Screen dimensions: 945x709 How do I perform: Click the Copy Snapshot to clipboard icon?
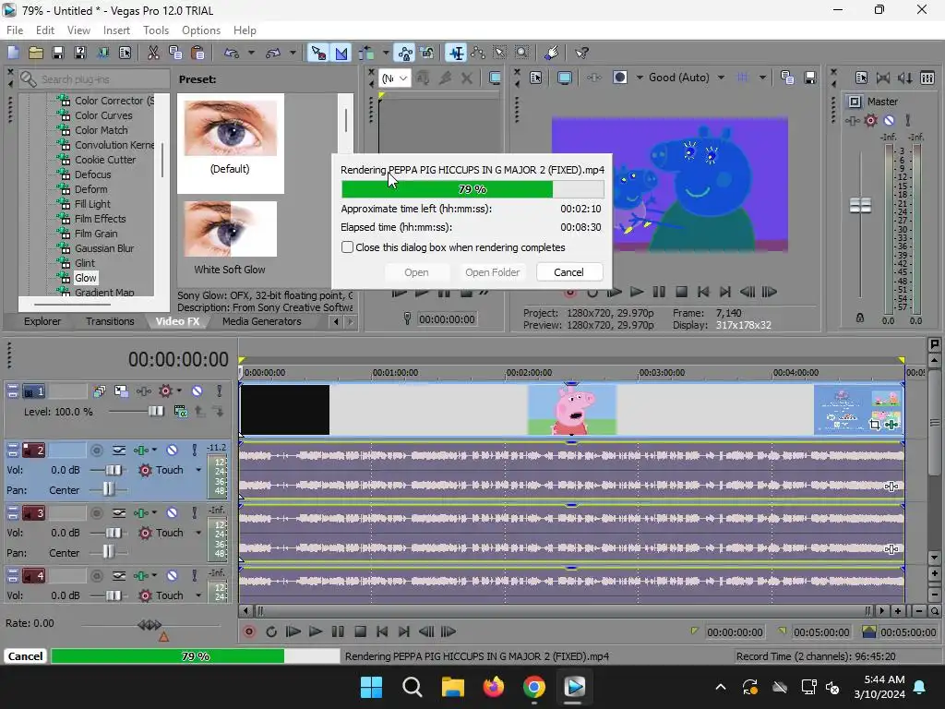coord(787,78)
